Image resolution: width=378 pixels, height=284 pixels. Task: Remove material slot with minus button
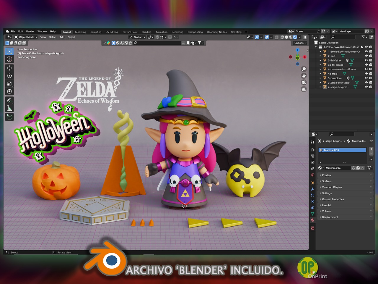pyautogui.click(x=371, y=154)
